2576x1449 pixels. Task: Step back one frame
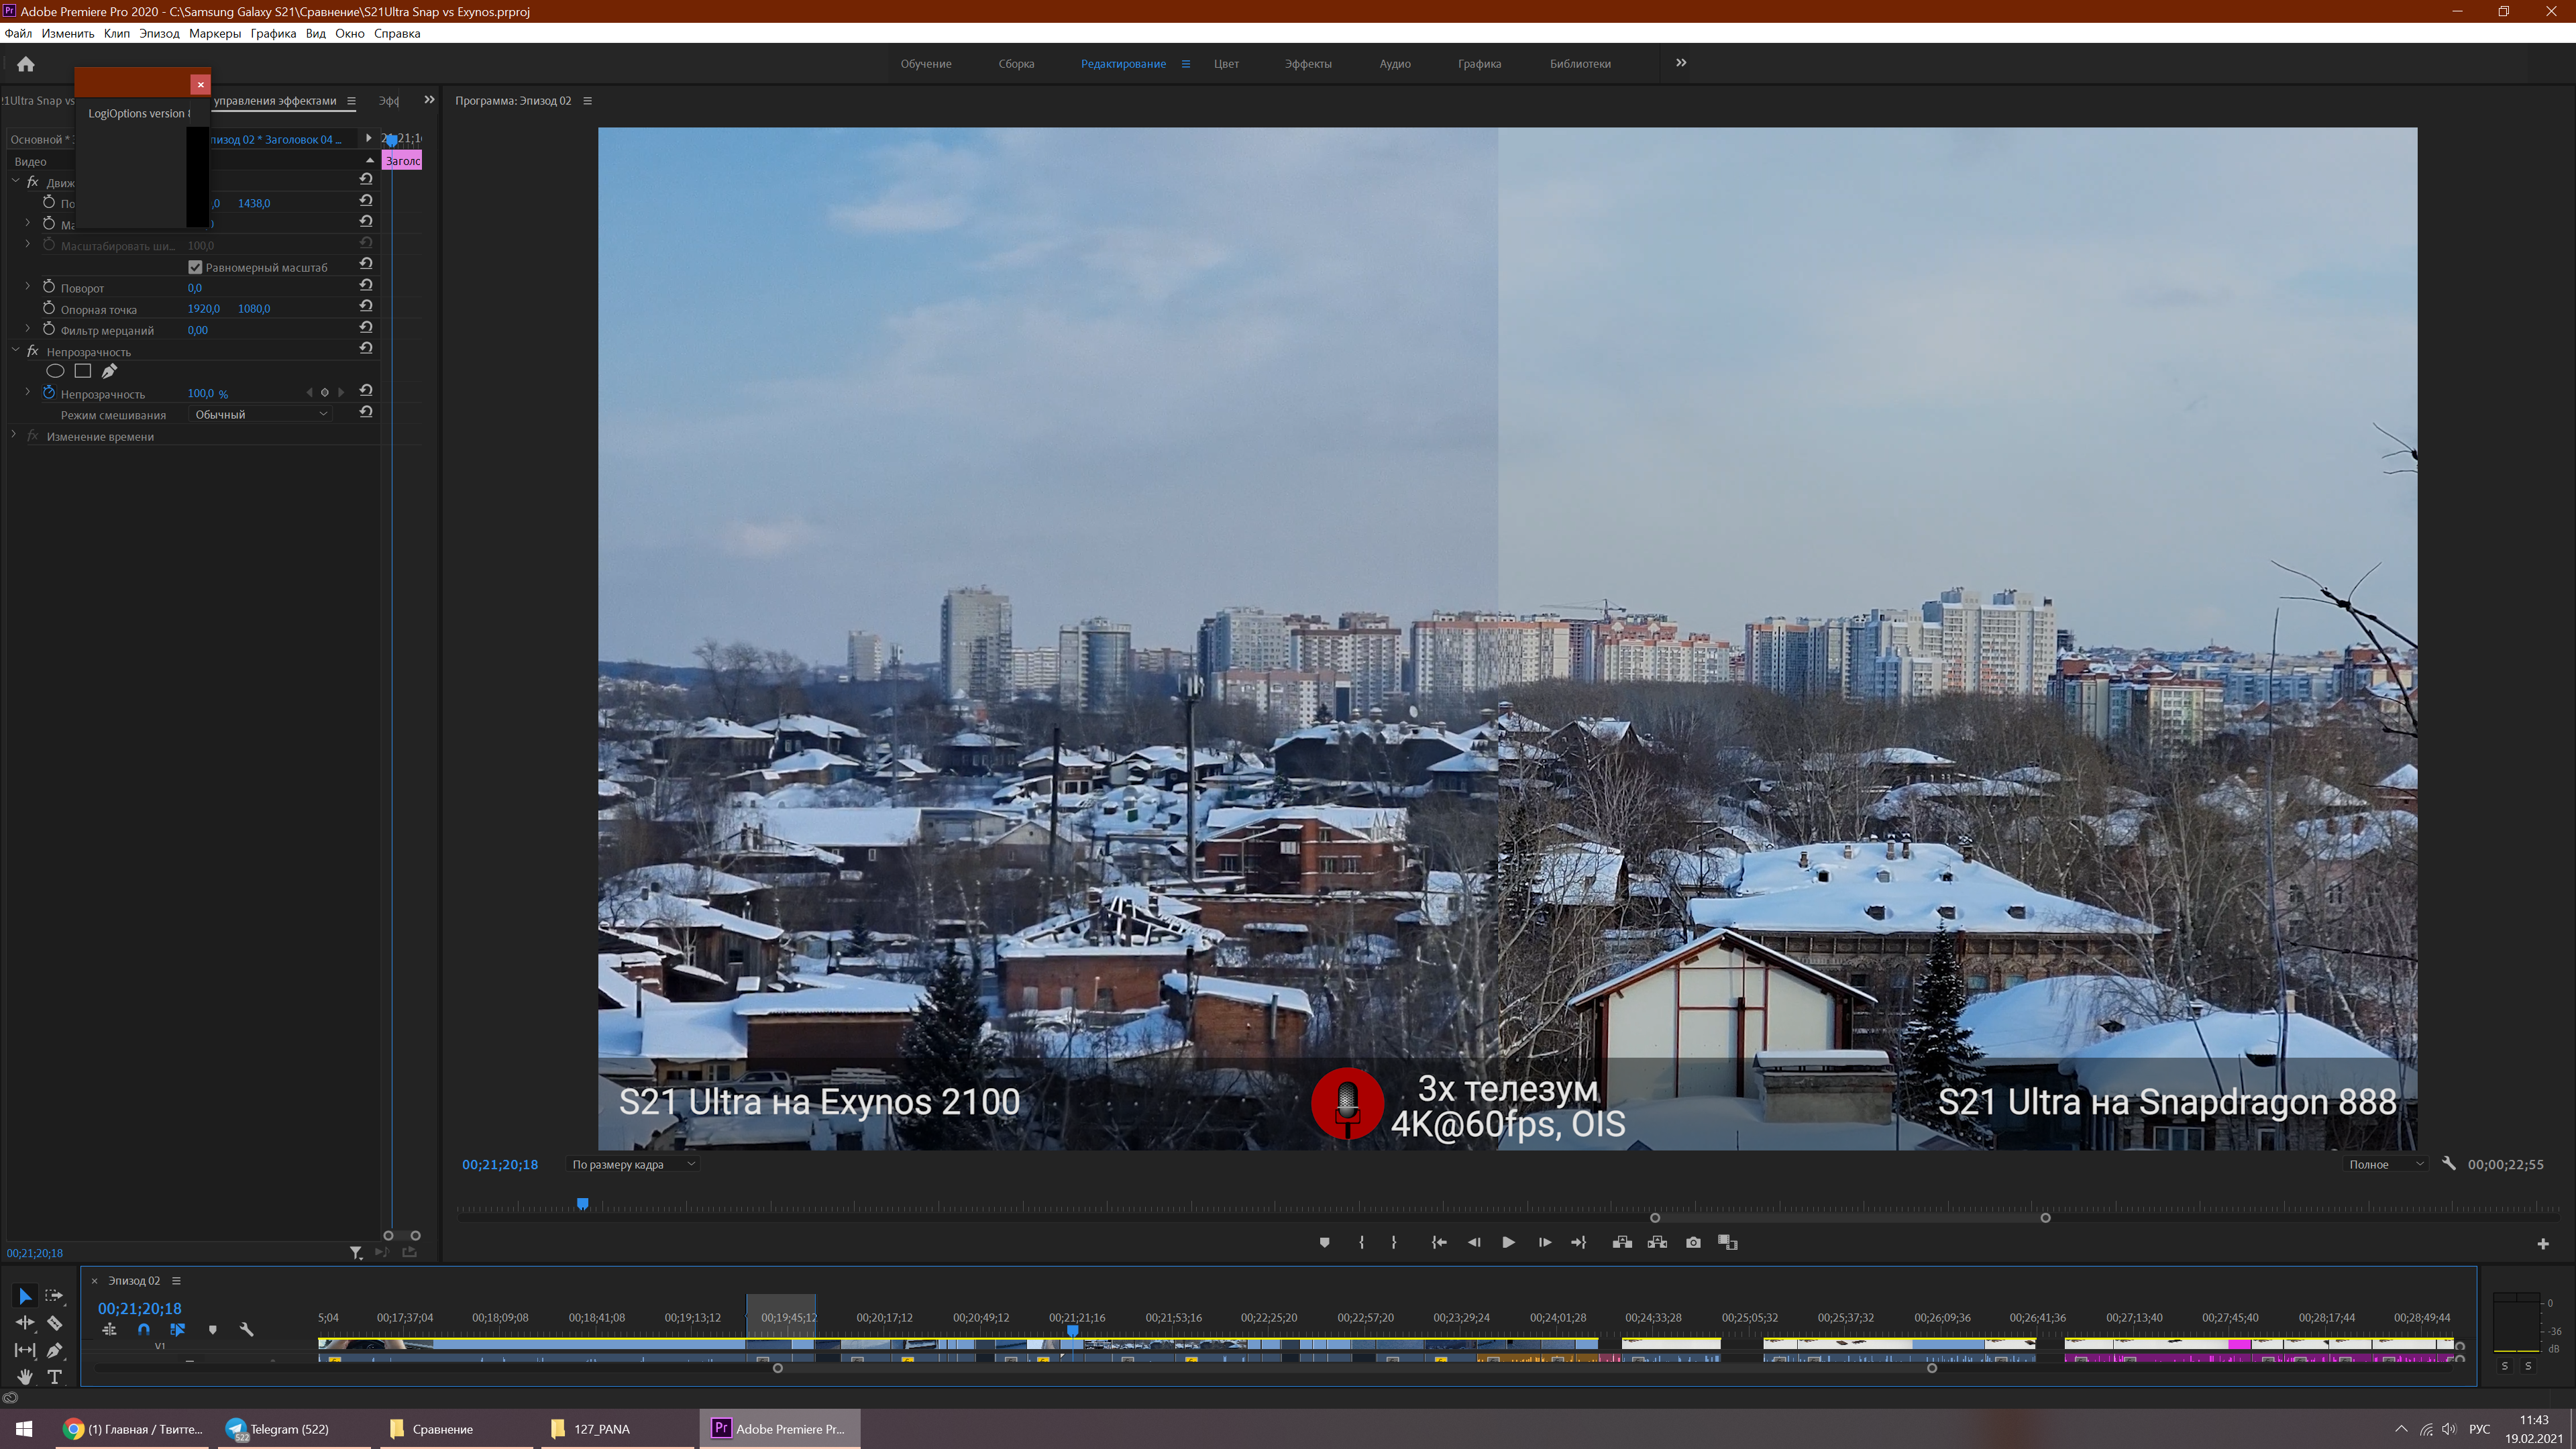(1474, 1242)
